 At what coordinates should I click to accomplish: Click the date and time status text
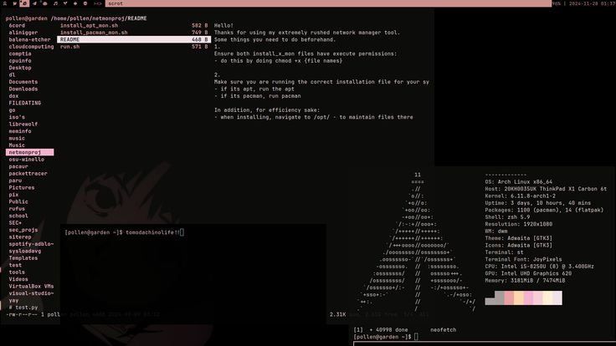591,3
